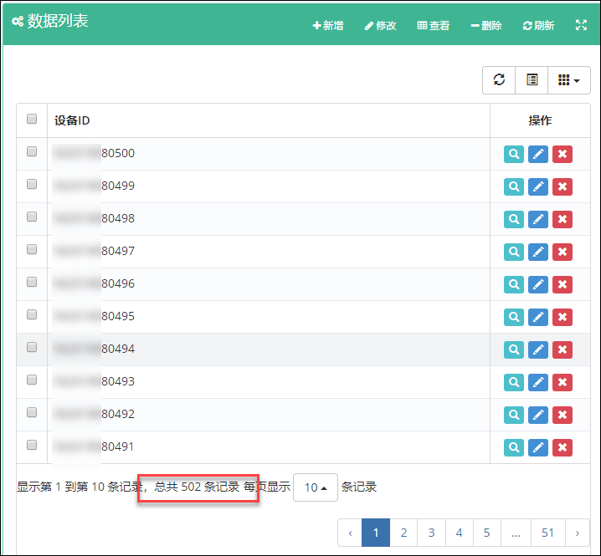Delete row 80495 with the red X
The height and width of the screenshot is (556, 601).
point(562,317)
